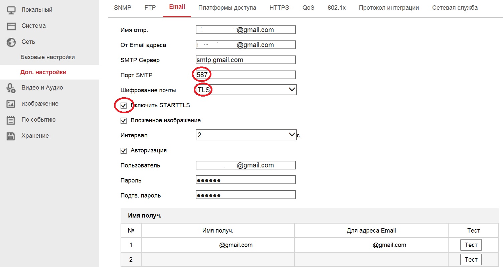Screen dimensions: 503x267
Task: Click the Local monitor icon in sidebar
Action: tap(11, 10)
